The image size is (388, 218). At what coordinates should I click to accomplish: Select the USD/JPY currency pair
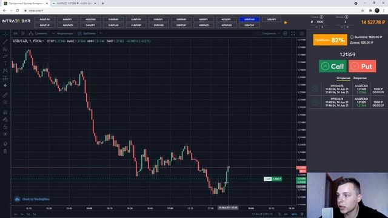272,19
